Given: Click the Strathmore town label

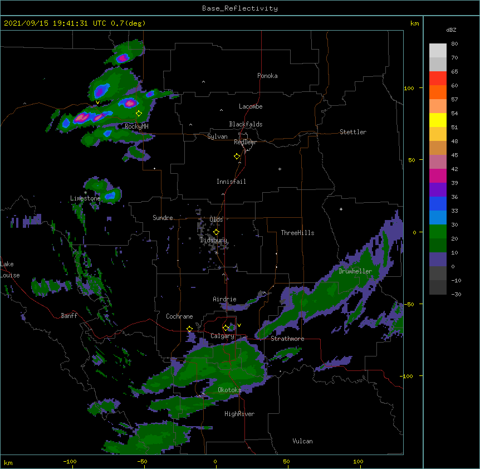Looking at the screenshot, I should coord(287,339).
